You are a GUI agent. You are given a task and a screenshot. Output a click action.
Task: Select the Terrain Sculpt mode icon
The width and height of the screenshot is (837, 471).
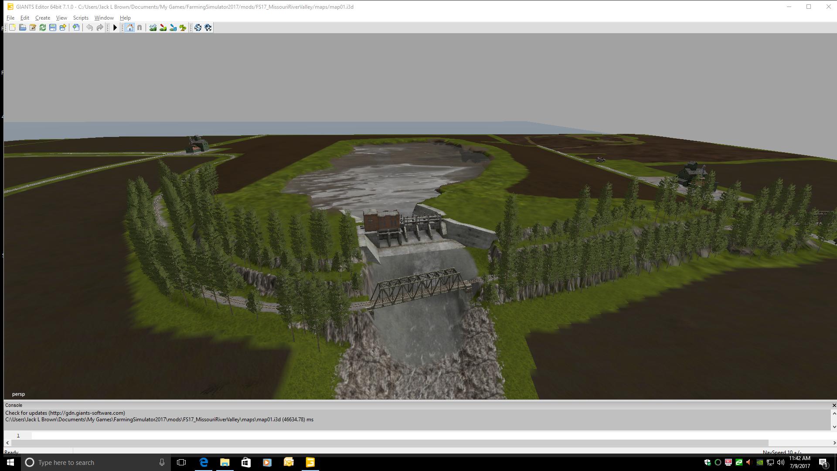coord(153,27)
